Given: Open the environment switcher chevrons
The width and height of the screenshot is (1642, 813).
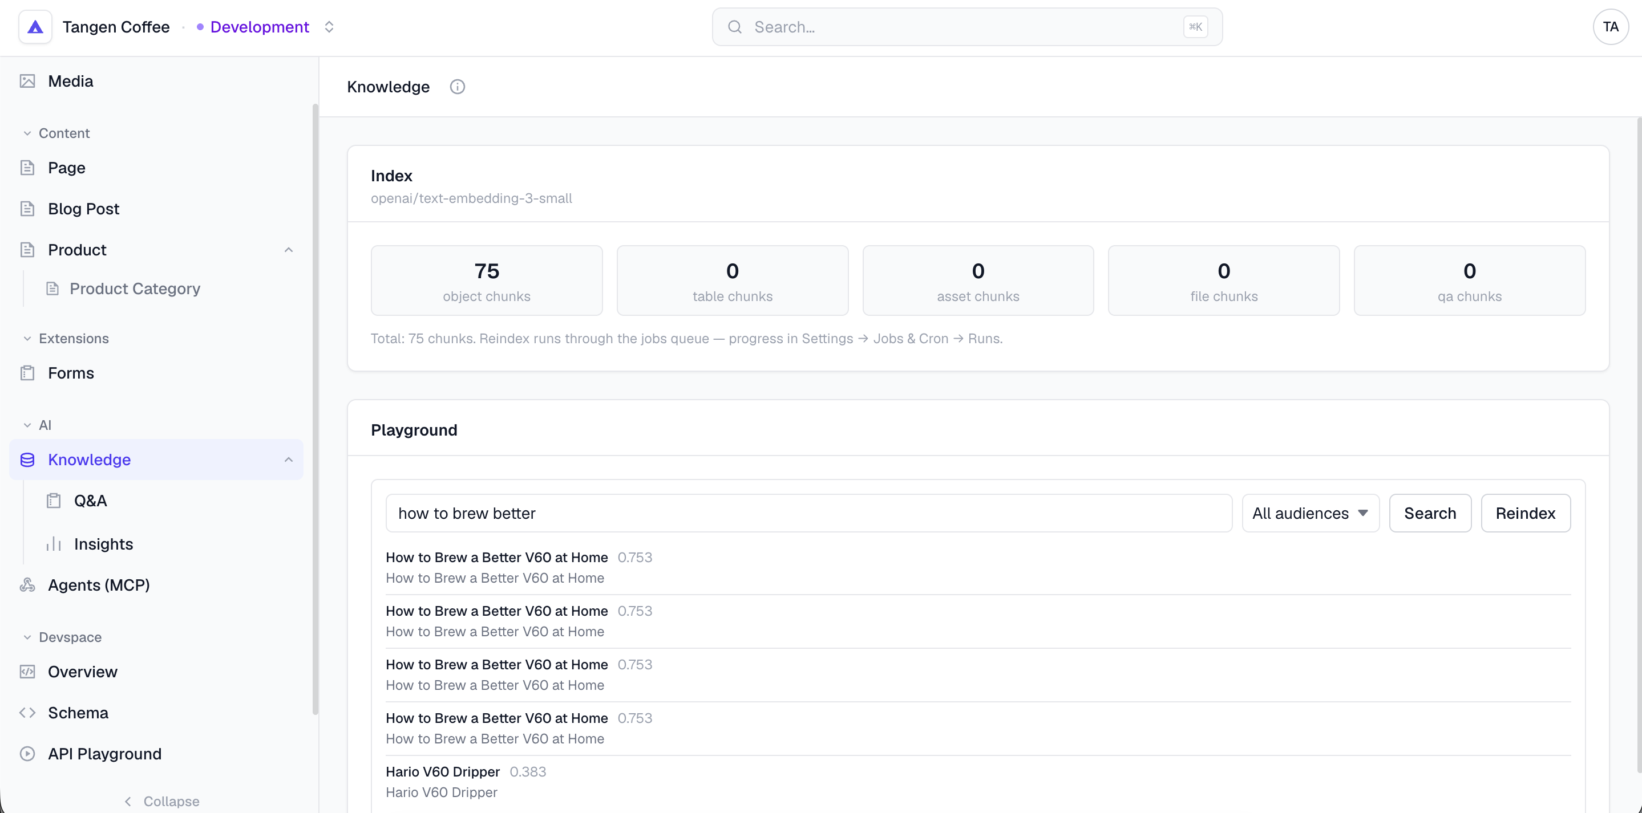Looking at the screenshot, I should click(x=329, y=27).
